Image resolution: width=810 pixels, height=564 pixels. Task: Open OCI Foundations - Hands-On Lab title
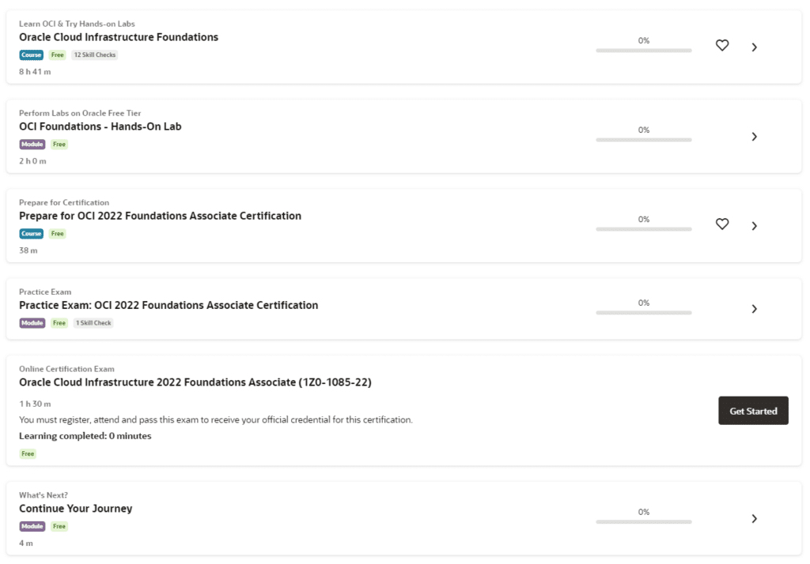pyautogui.click(x=100, y=126)
